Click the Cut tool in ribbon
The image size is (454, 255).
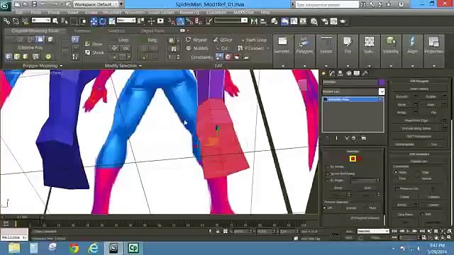(222, 48)
